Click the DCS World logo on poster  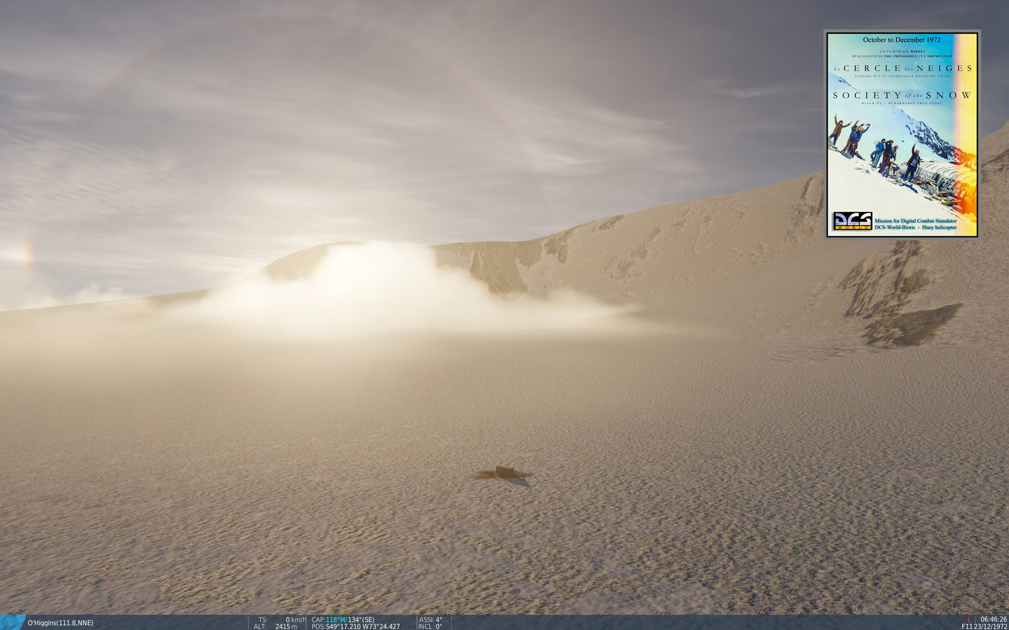[x=852, y=221]
